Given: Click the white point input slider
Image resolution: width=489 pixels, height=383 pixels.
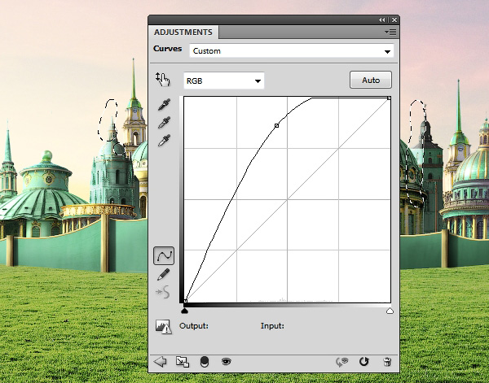Looking at the screenshot, I should [390, 311].
